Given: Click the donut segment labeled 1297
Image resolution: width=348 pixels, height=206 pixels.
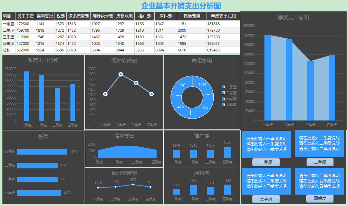Looking at the screenshot, I should 203,85.
